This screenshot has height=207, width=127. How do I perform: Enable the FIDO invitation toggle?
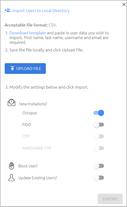99,125
